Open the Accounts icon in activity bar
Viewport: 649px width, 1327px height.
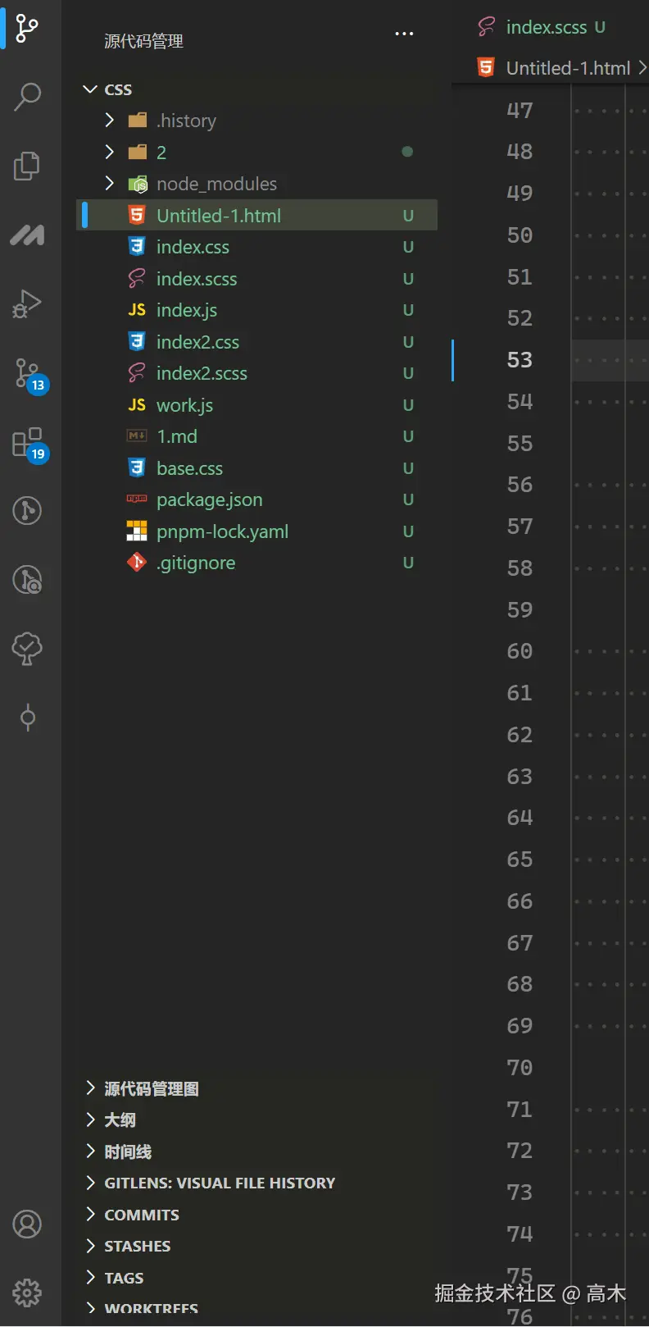27,1224
